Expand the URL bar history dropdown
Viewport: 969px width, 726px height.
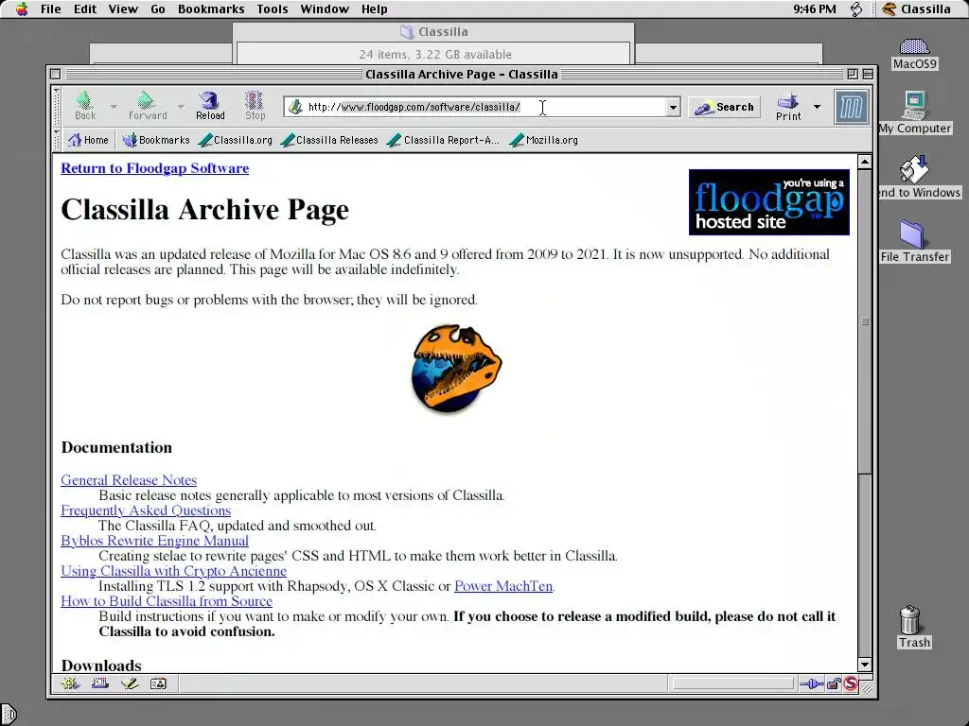click(x=673, y=108)
